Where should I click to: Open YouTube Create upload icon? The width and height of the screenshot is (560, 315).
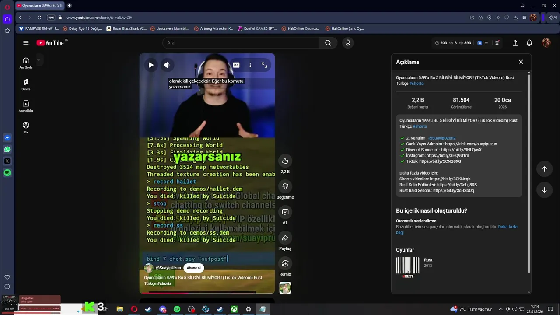(x=515, y=43)
